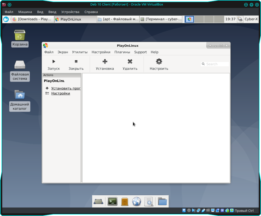Click the Закрыть (Close) stop icon
The image size is (261, 216).
(x=76, y=62)
